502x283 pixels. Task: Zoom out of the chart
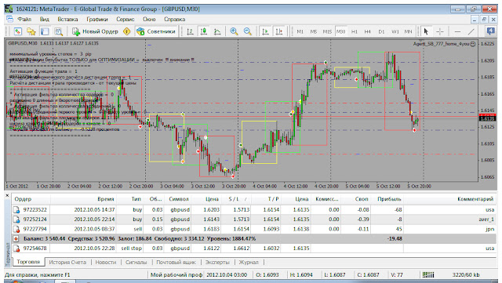click(248, 31)
